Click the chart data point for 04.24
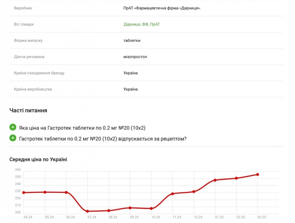Viewport: 295px width, 223px height. pyautogui.click(x=23, y=193)
